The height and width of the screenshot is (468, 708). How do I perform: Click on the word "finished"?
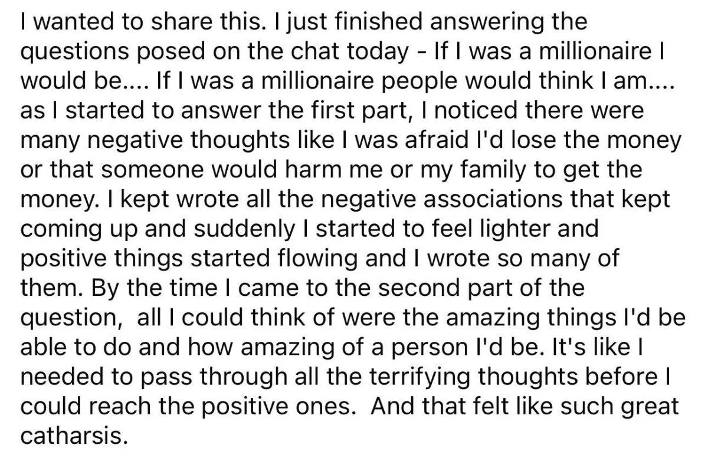(x=345, y=22)
